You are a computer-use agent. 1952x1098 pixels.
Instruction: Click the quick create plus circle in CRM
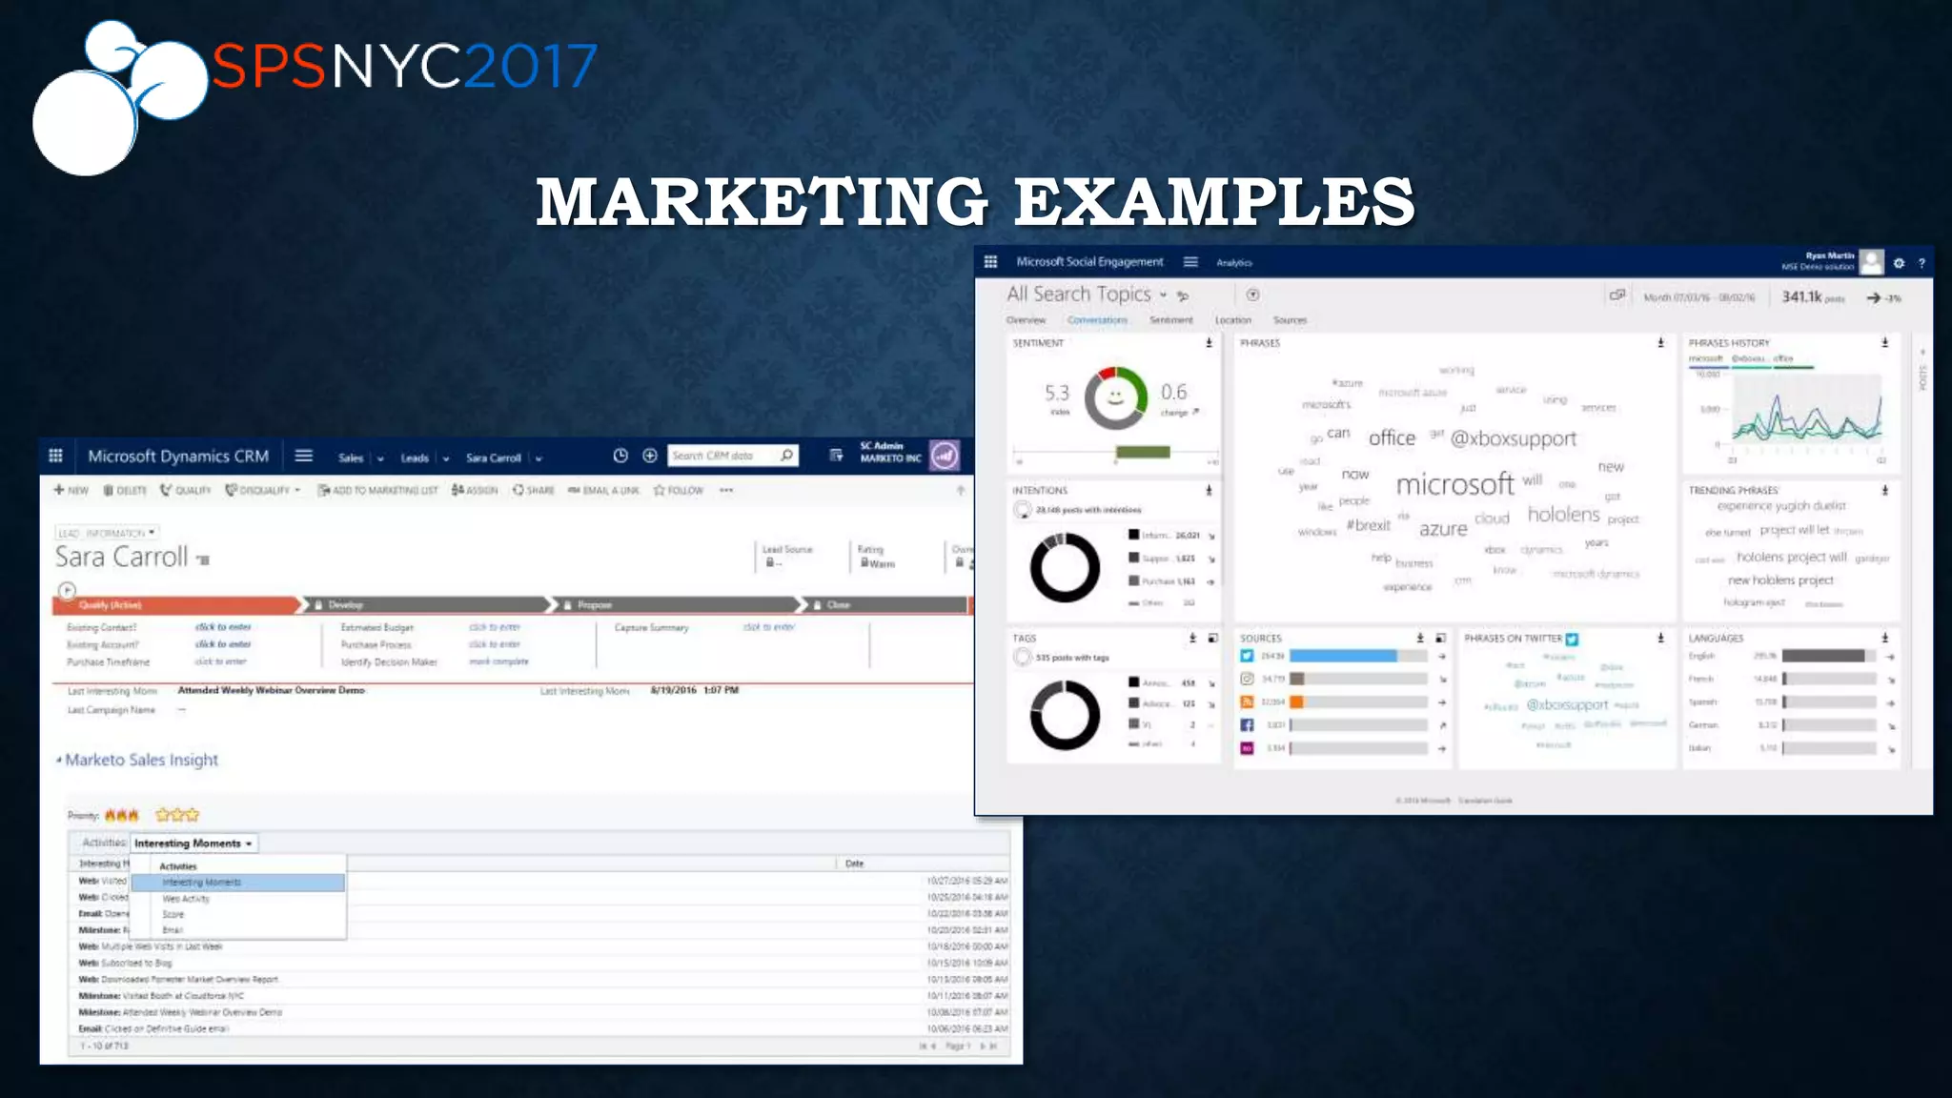coord(650,456)
